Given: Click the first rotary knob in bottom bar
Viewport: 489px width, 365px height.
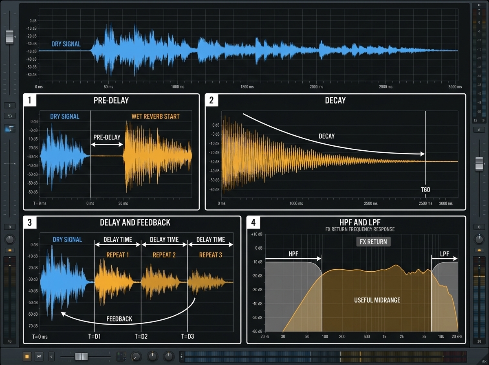Looking at the screenshot, I should coord(136,357).
